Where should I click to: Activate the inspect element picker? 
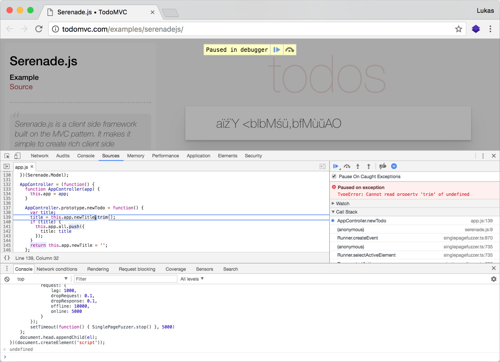click(x=7, y=156)
